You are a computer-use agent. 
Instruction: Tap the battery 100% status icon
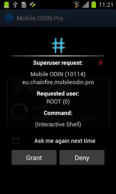coord(6,5)
